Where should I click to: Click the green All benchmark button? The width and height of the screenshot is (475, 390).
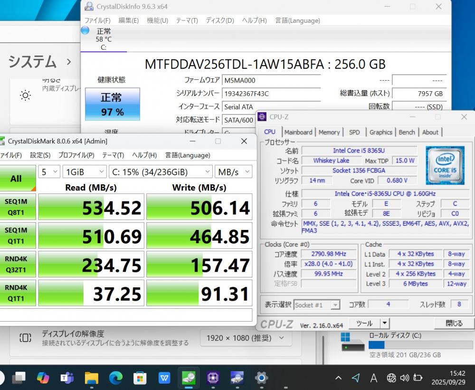pos(17,179)
